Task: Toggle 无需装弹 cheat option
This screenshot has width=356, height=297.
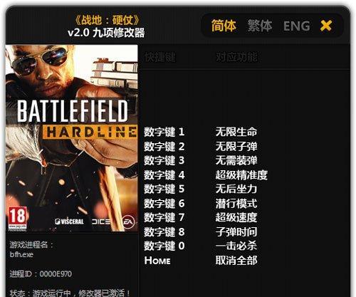Action: tap(236, 160)
